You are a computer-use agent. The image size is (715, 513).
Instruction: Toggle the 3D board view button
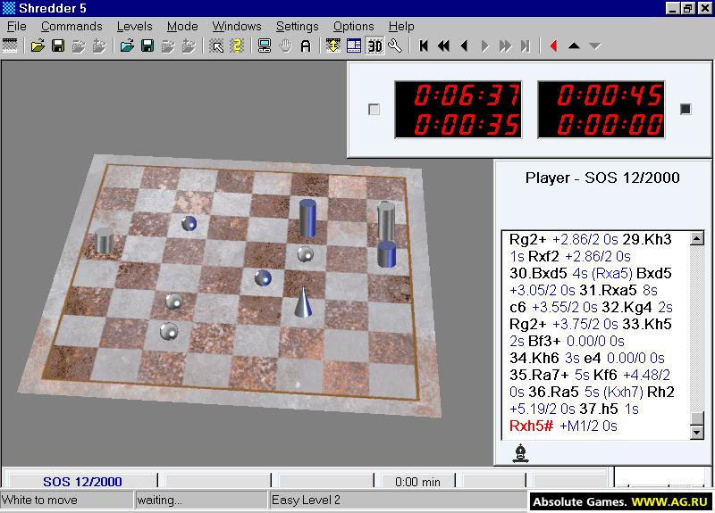coord(374,46)
